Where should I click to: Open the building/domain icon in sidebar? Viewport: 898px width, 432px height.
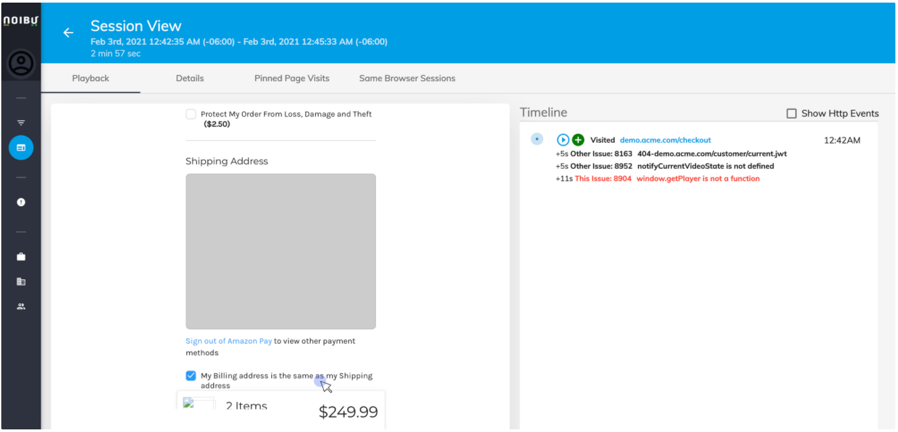tap(21, 282)
